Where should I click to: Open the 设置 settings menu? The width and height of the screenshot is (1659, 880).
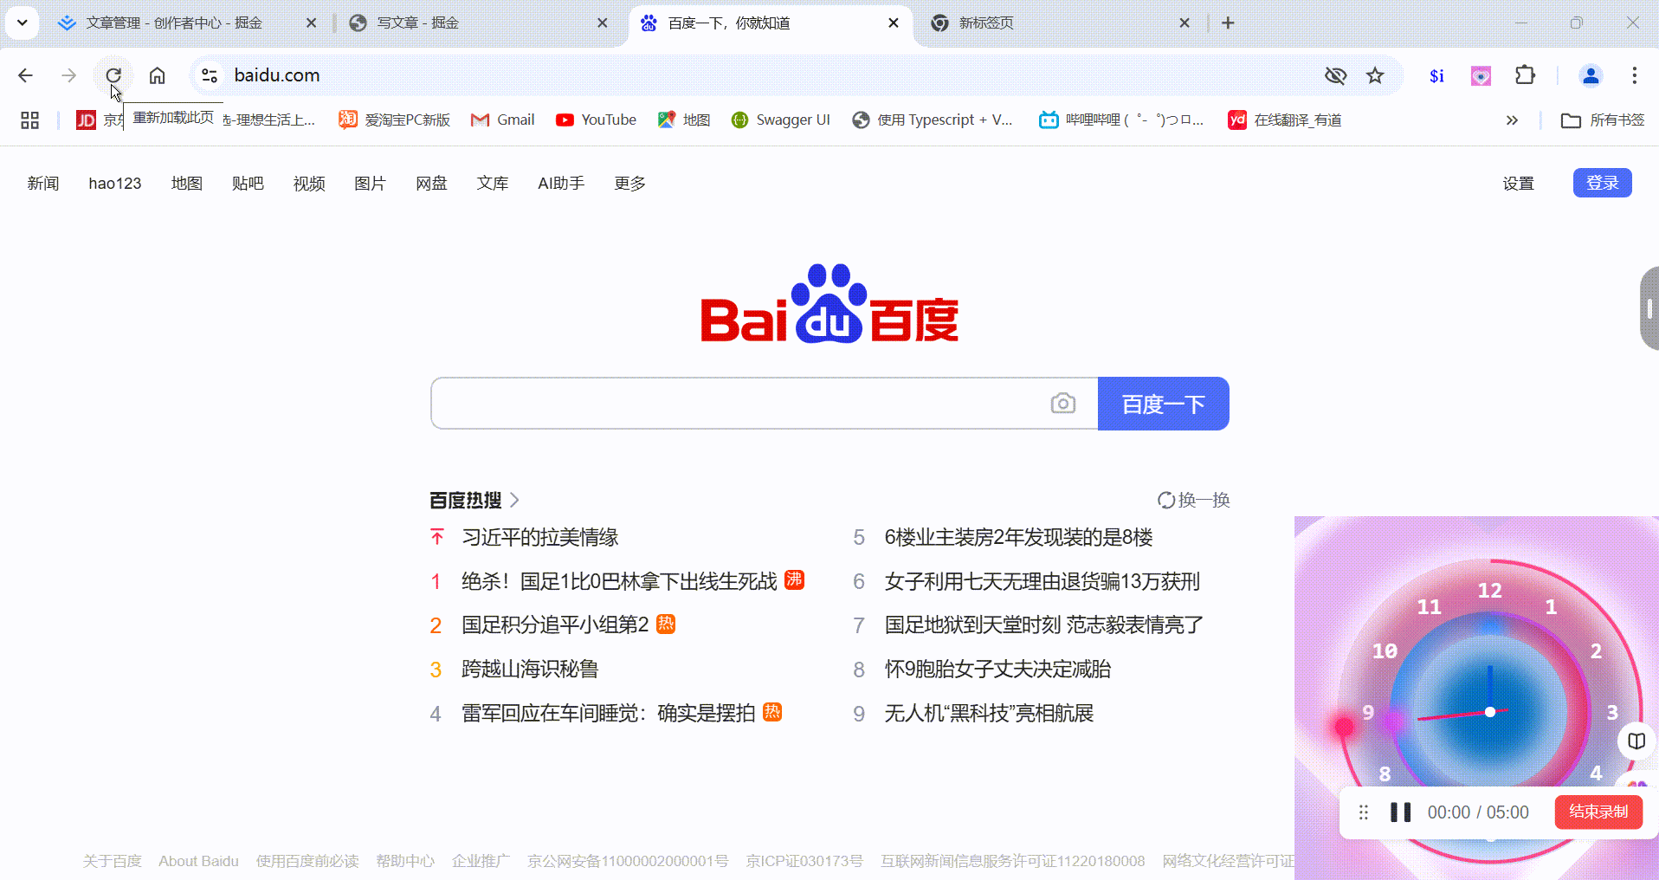point(1518,184)
